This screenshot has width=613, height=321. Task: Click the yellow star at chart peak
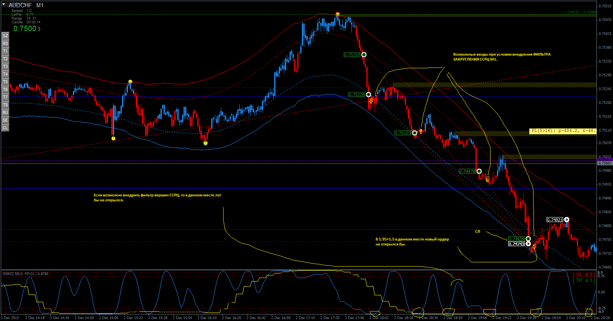338,14
